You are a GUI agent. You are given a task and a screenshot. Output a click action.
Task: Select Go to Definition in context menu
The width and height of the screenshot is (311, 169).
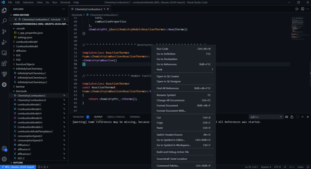click(166, 54)
